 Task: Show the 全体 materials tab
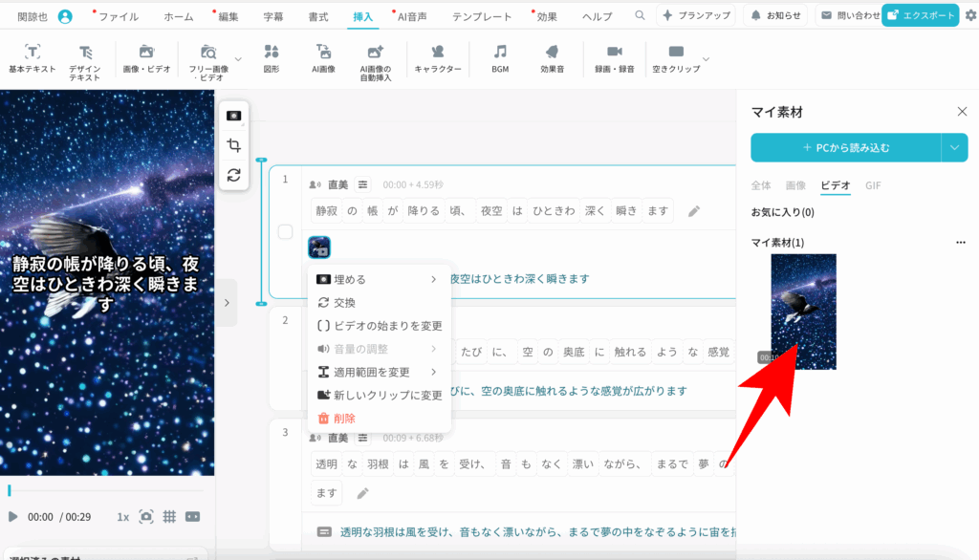coord(760,185)
